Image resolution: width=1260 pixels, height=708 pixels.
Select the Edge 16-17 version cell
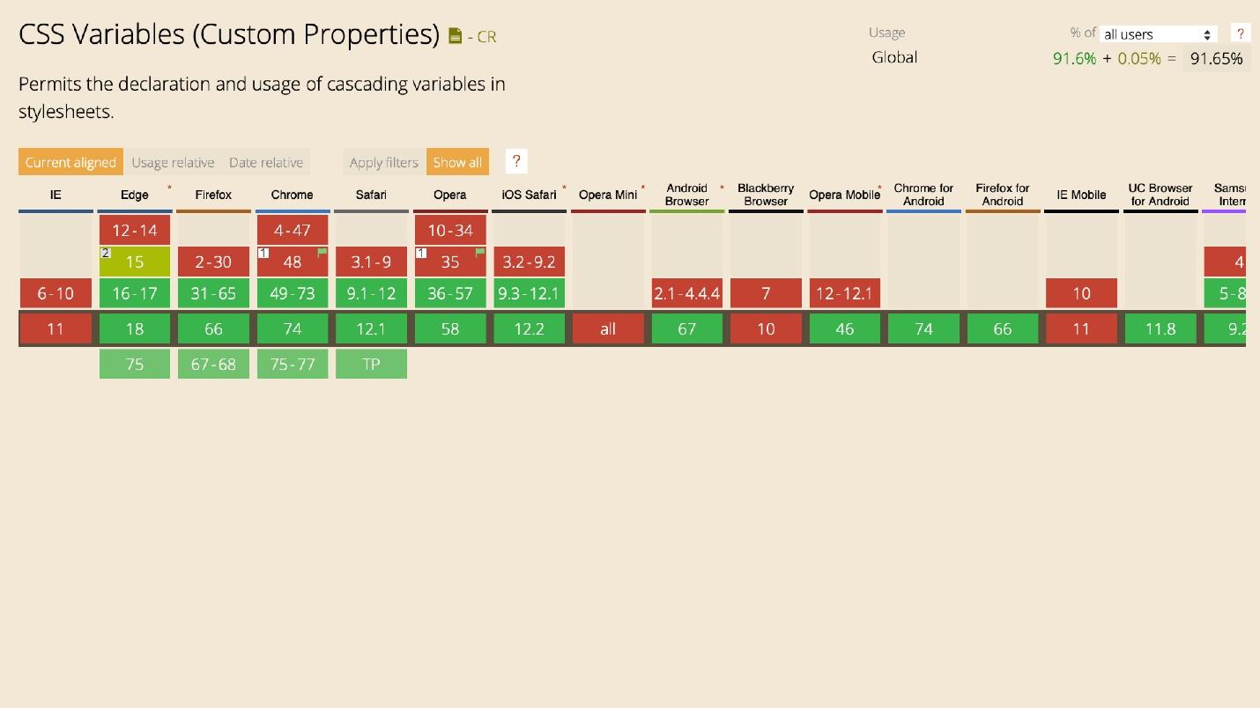coord(135,293)
